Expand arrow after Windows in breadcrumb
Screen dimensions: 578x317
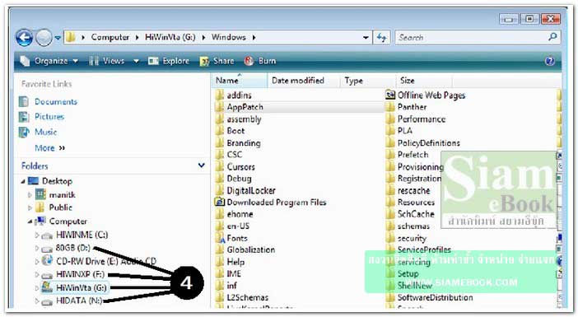click(254, 37)
